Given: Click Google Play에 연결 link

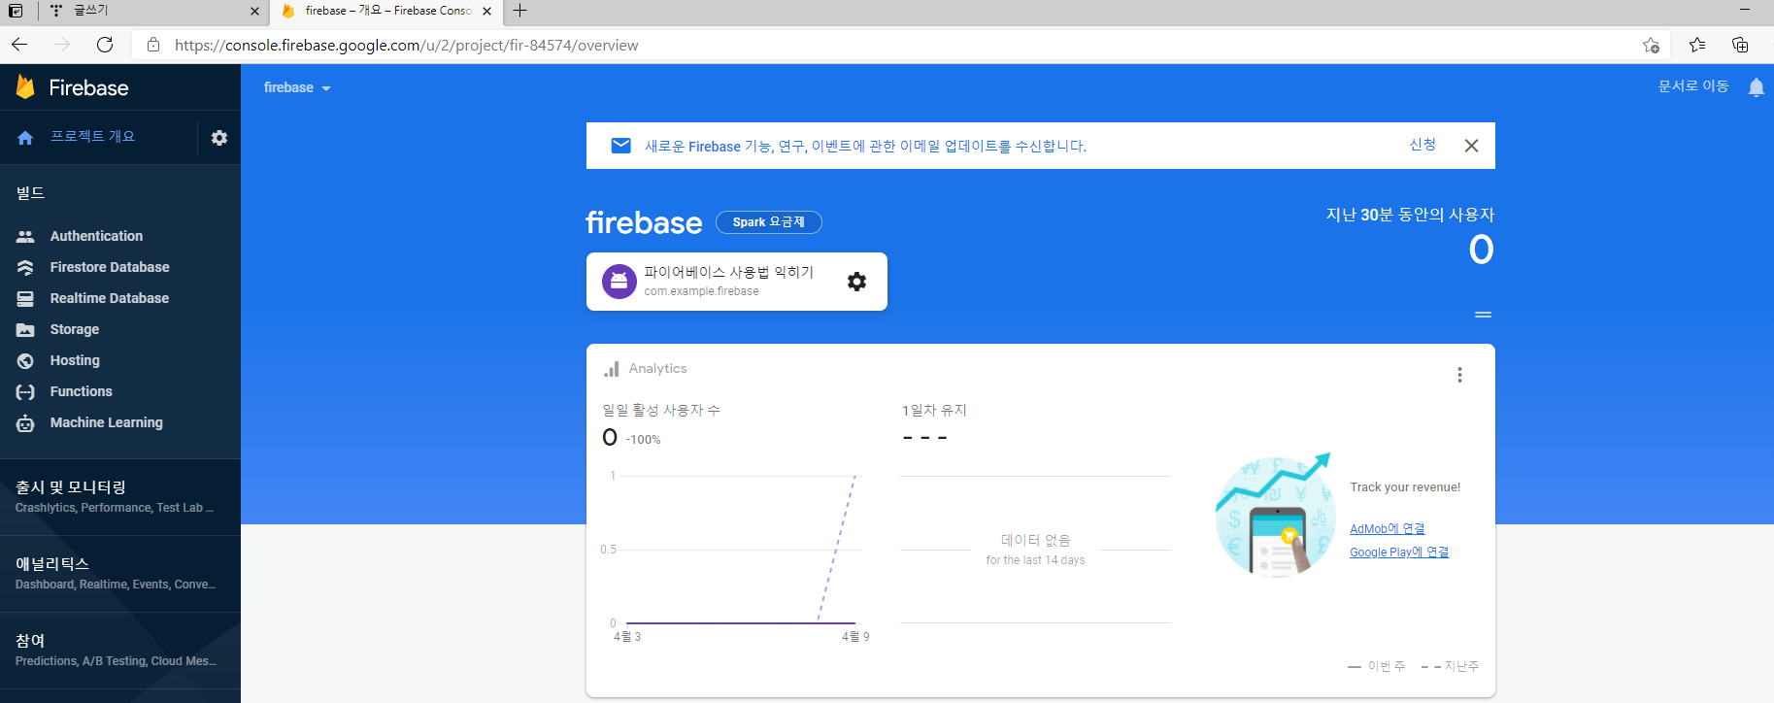Looking at the screenshot, I should pos(1399,552).
